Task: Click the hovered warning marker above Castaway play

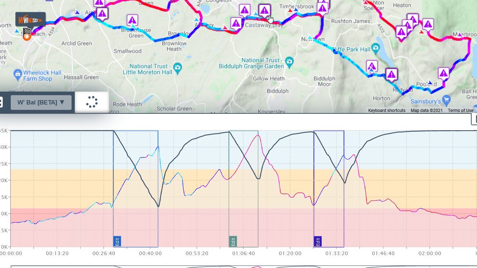Action: (x=264, y=10)
